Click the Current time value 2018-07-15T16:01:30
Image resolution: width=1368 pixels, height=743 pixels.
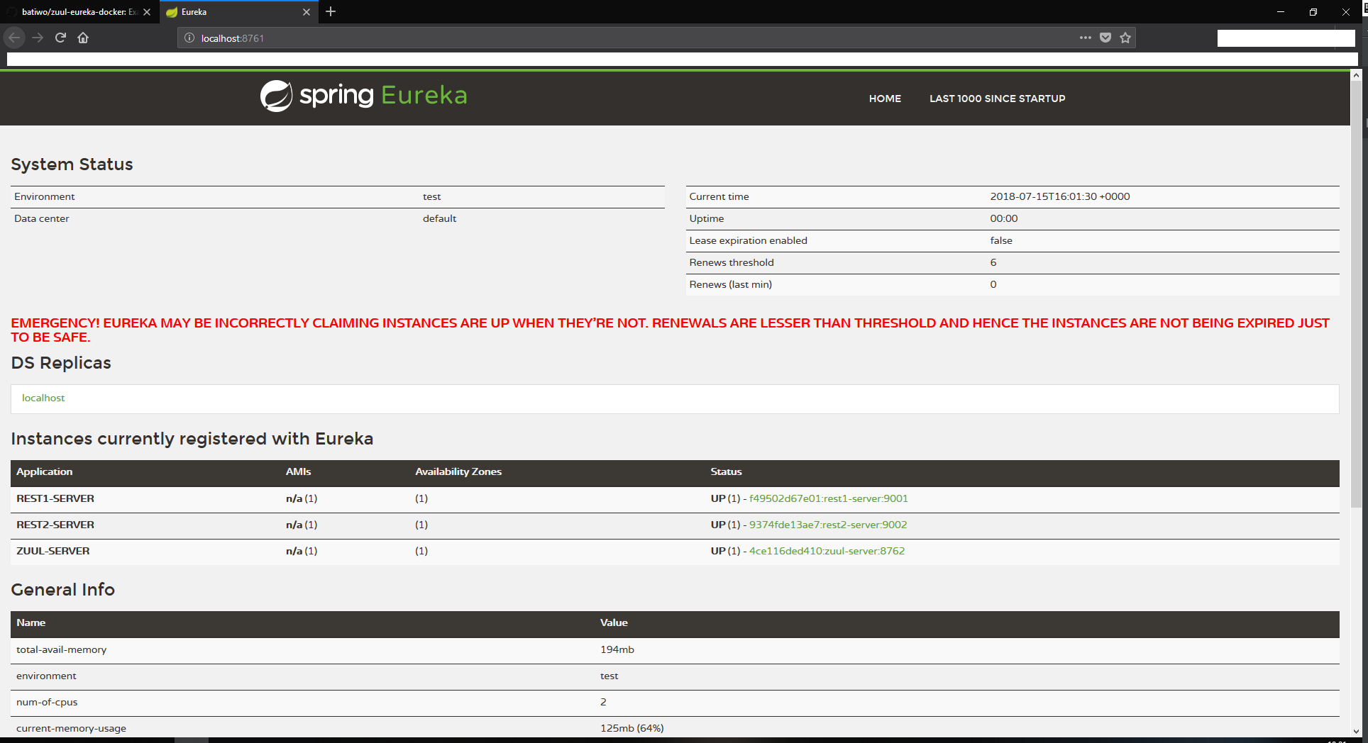[1060, 196]
